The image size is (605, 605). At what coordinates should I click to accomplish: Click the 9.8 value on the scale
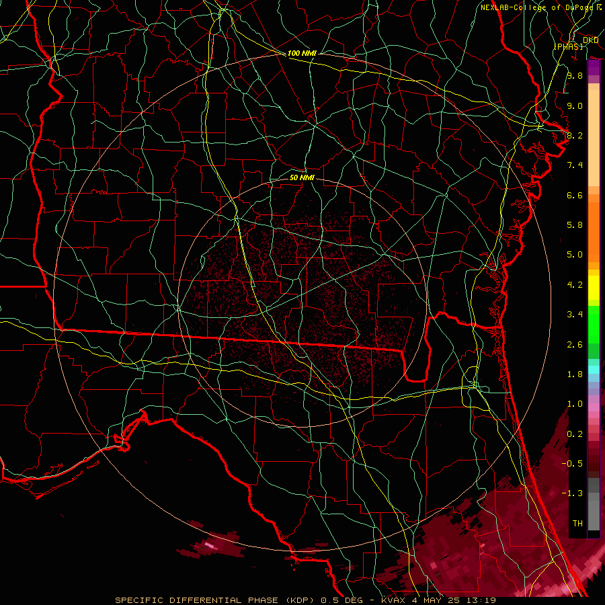[x=575, y=75]
